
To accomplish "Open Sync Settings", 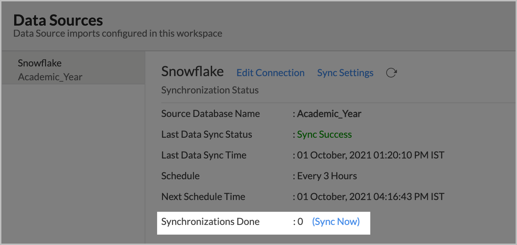I will pos(345,73).
